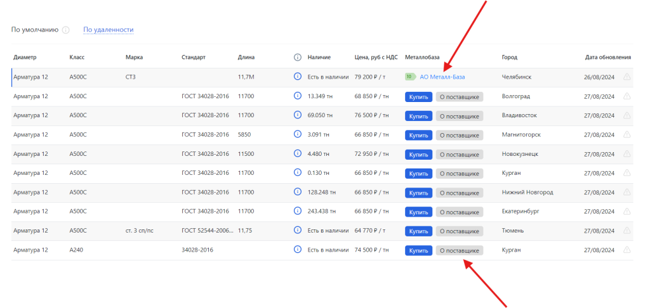Open "О поставщике" in the Тюмень row

tap(459, 231)
